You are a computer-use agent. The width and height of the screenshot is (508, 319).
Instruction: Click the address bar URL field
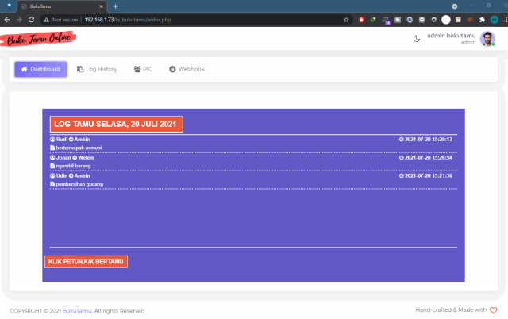(194, 20)
